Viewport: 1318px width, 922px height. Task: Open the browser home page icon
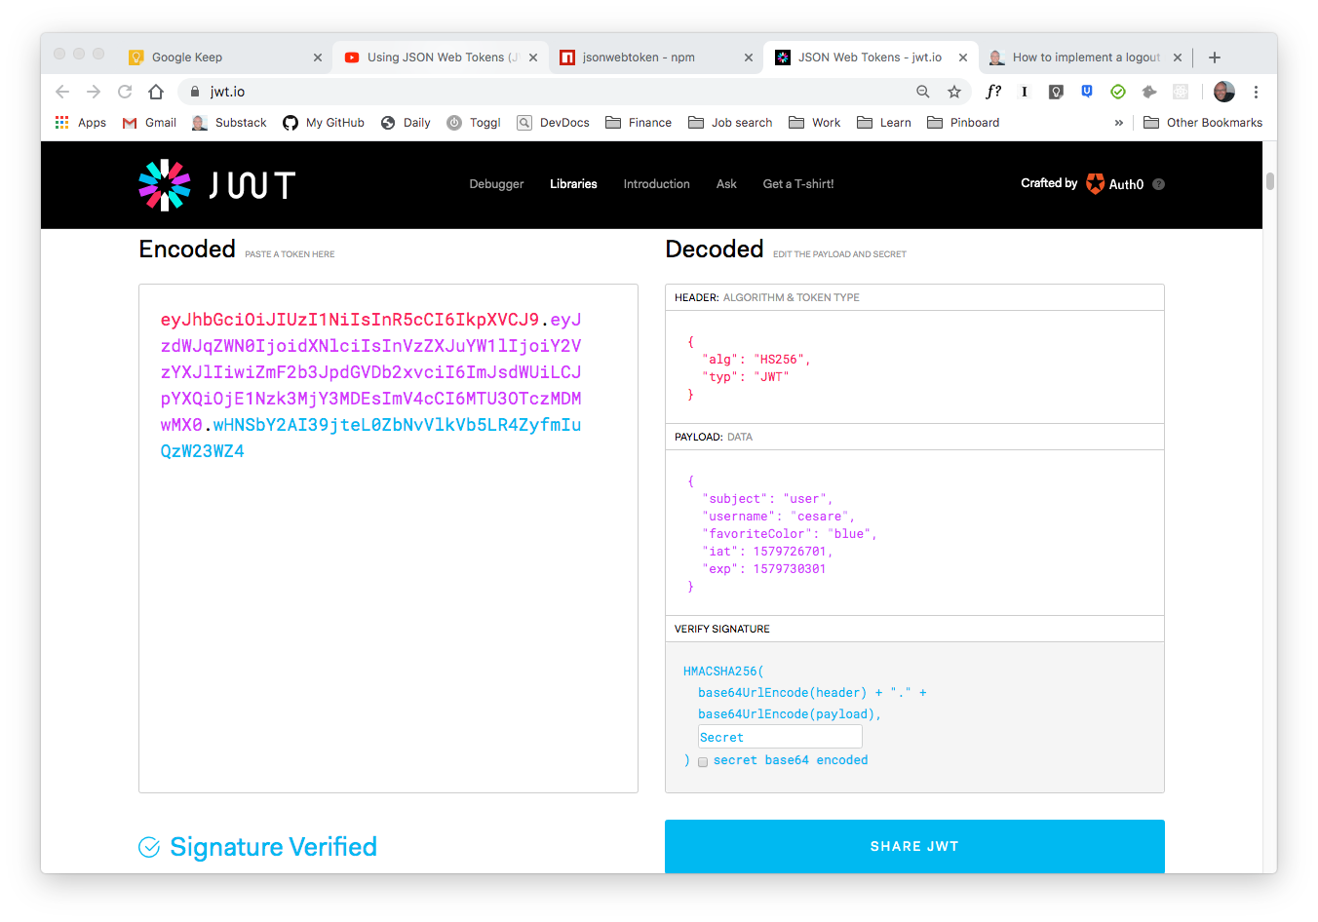click(156, 92)
